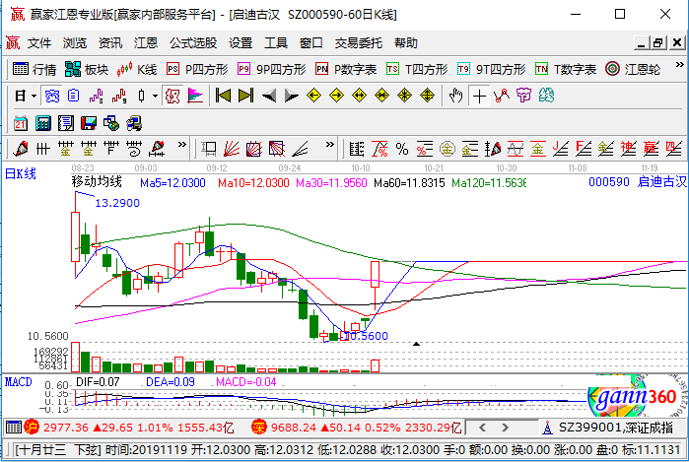Click the 深 Shenzhen index badge
689x462 pixels.
(259, 428)
